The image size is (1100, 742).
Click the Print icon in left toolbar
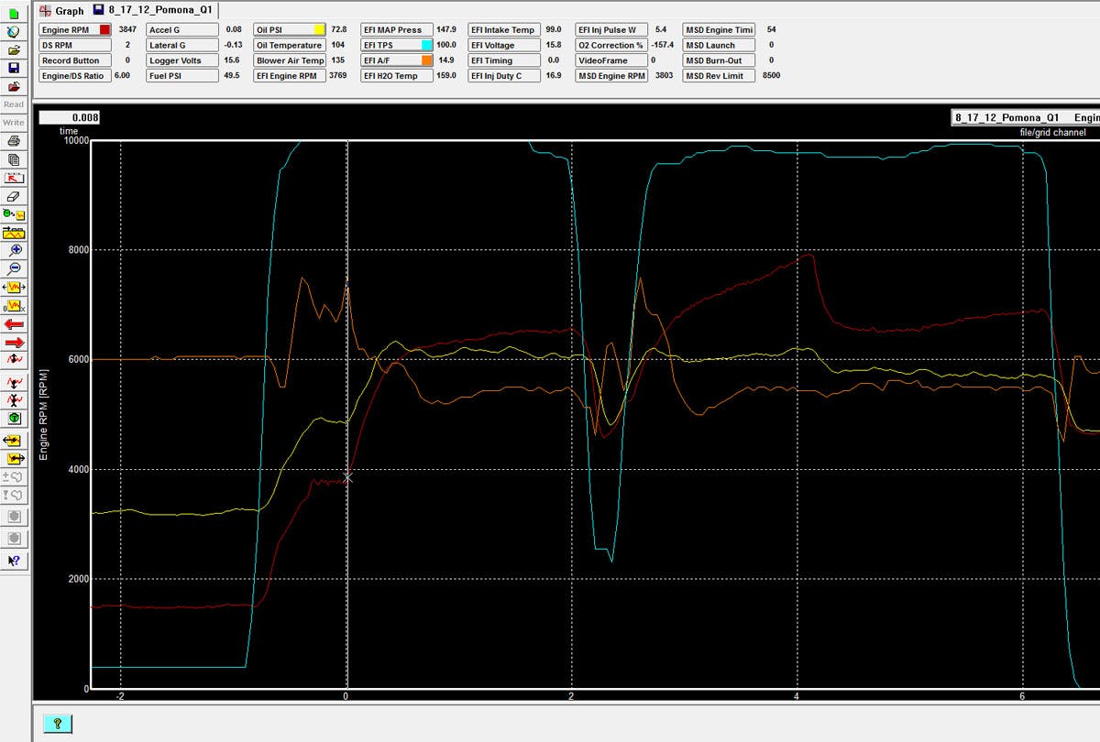coord(14,141)
